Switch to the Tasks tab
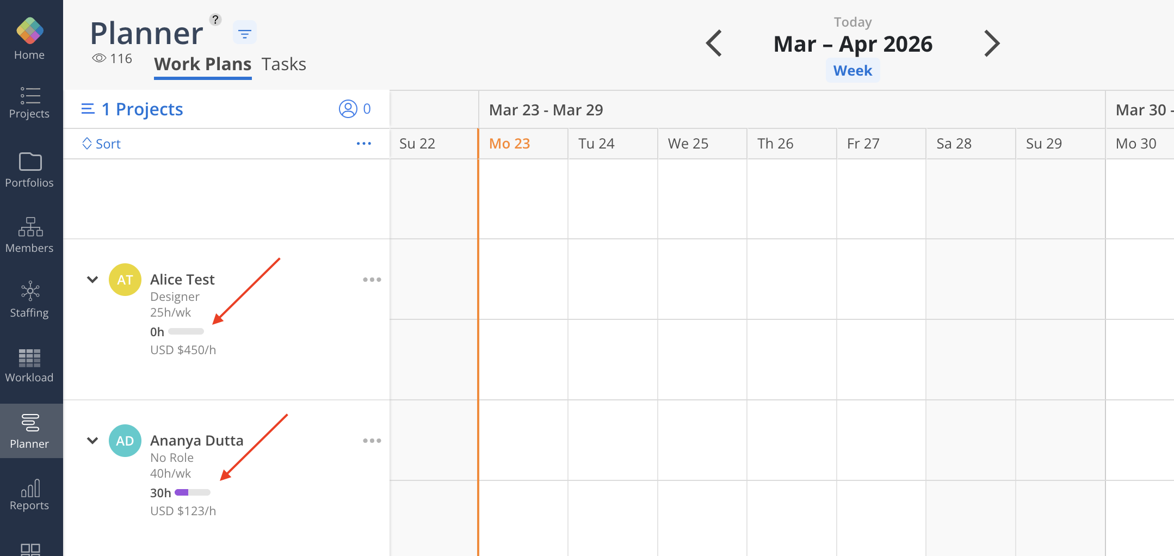 click(x=283, y=64)
